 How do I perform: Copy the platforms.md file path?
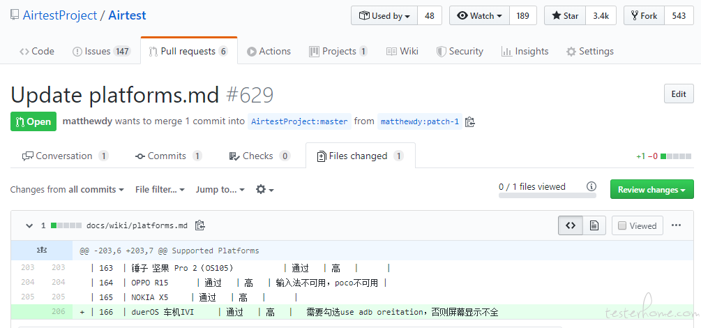200,225
